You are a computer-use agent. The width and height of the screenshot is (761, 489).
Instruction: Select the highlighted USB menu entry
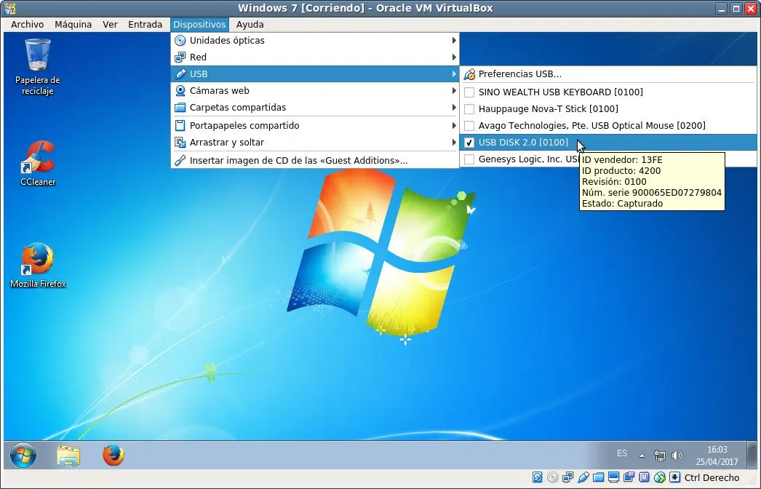tap(315, 73)
